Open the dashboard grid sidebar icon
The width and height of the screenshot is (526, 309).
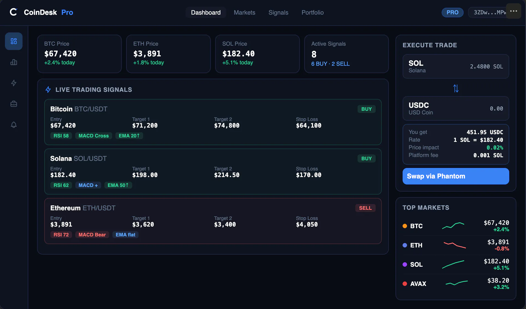(14, 41)
